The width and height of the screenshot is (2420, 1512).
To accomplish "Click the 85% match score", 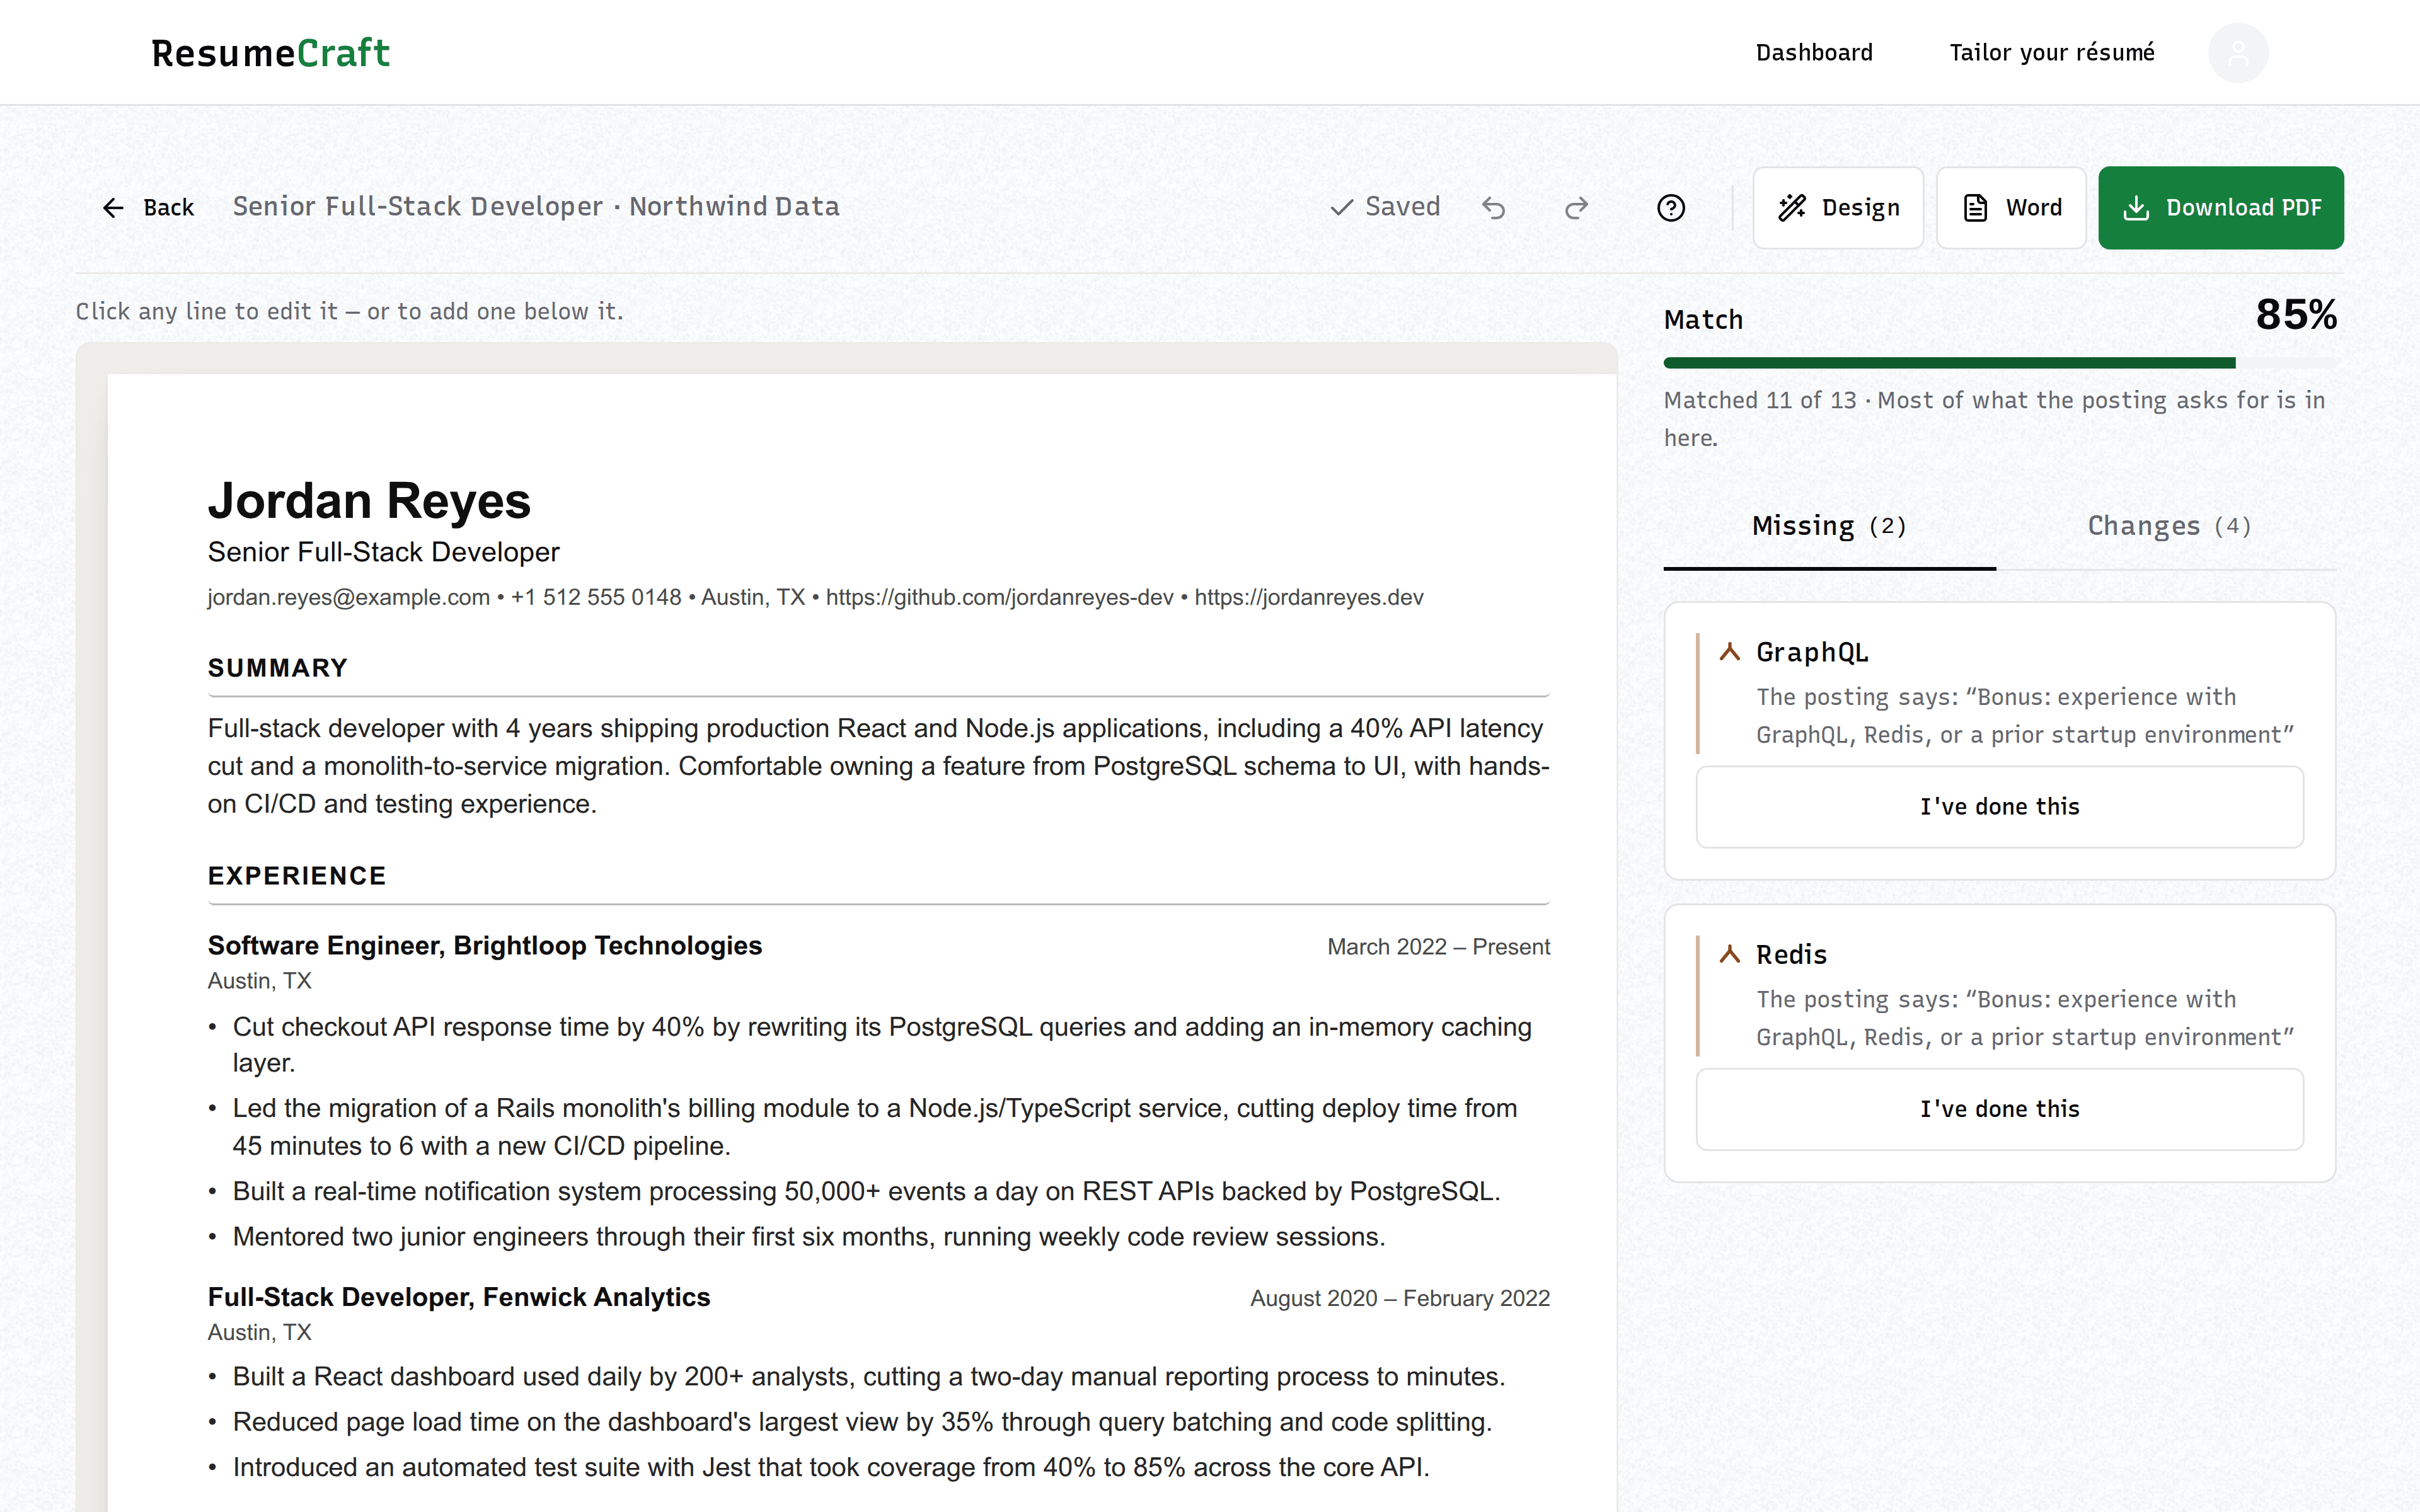I will pos(2296,315).
